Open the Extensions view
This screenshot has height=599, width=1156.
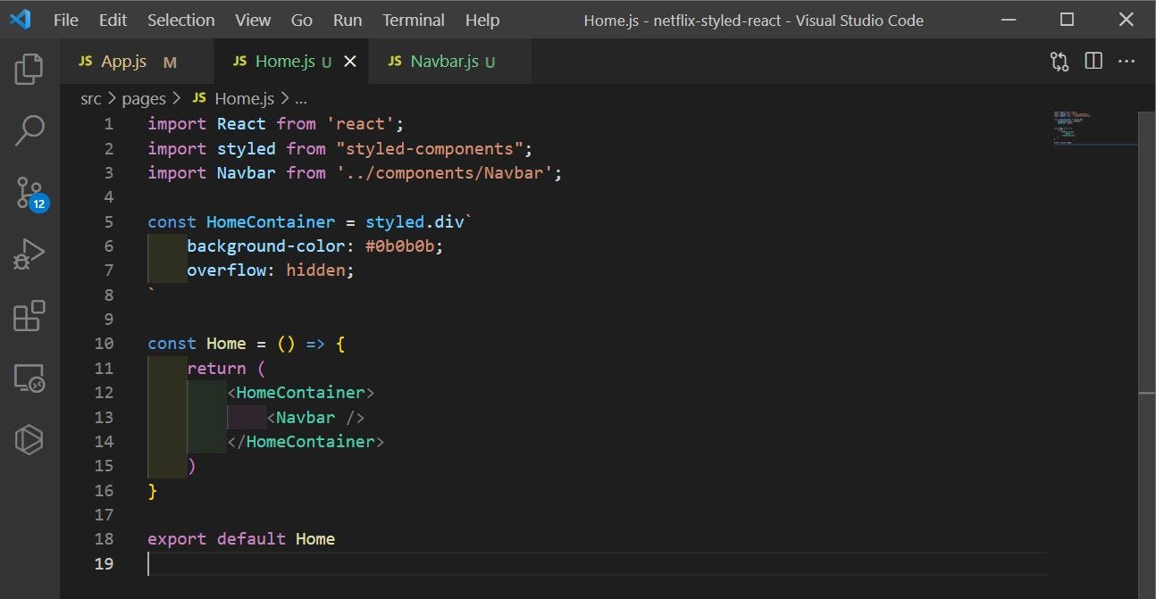[29, 316]
